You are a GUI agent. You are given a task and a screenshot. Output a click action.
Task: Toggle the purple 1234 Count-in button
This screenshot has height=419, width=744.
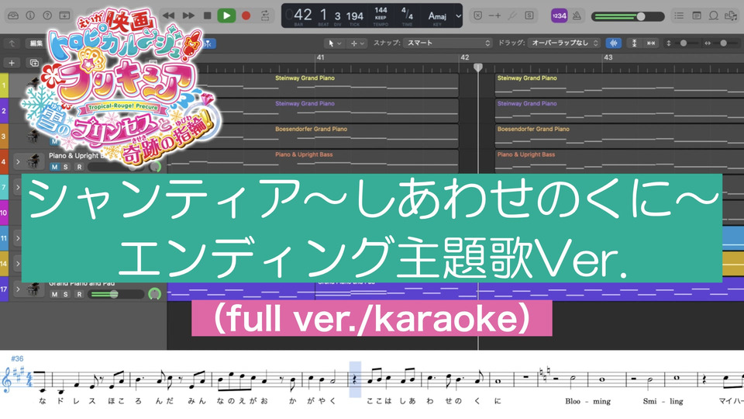[559, 16]
